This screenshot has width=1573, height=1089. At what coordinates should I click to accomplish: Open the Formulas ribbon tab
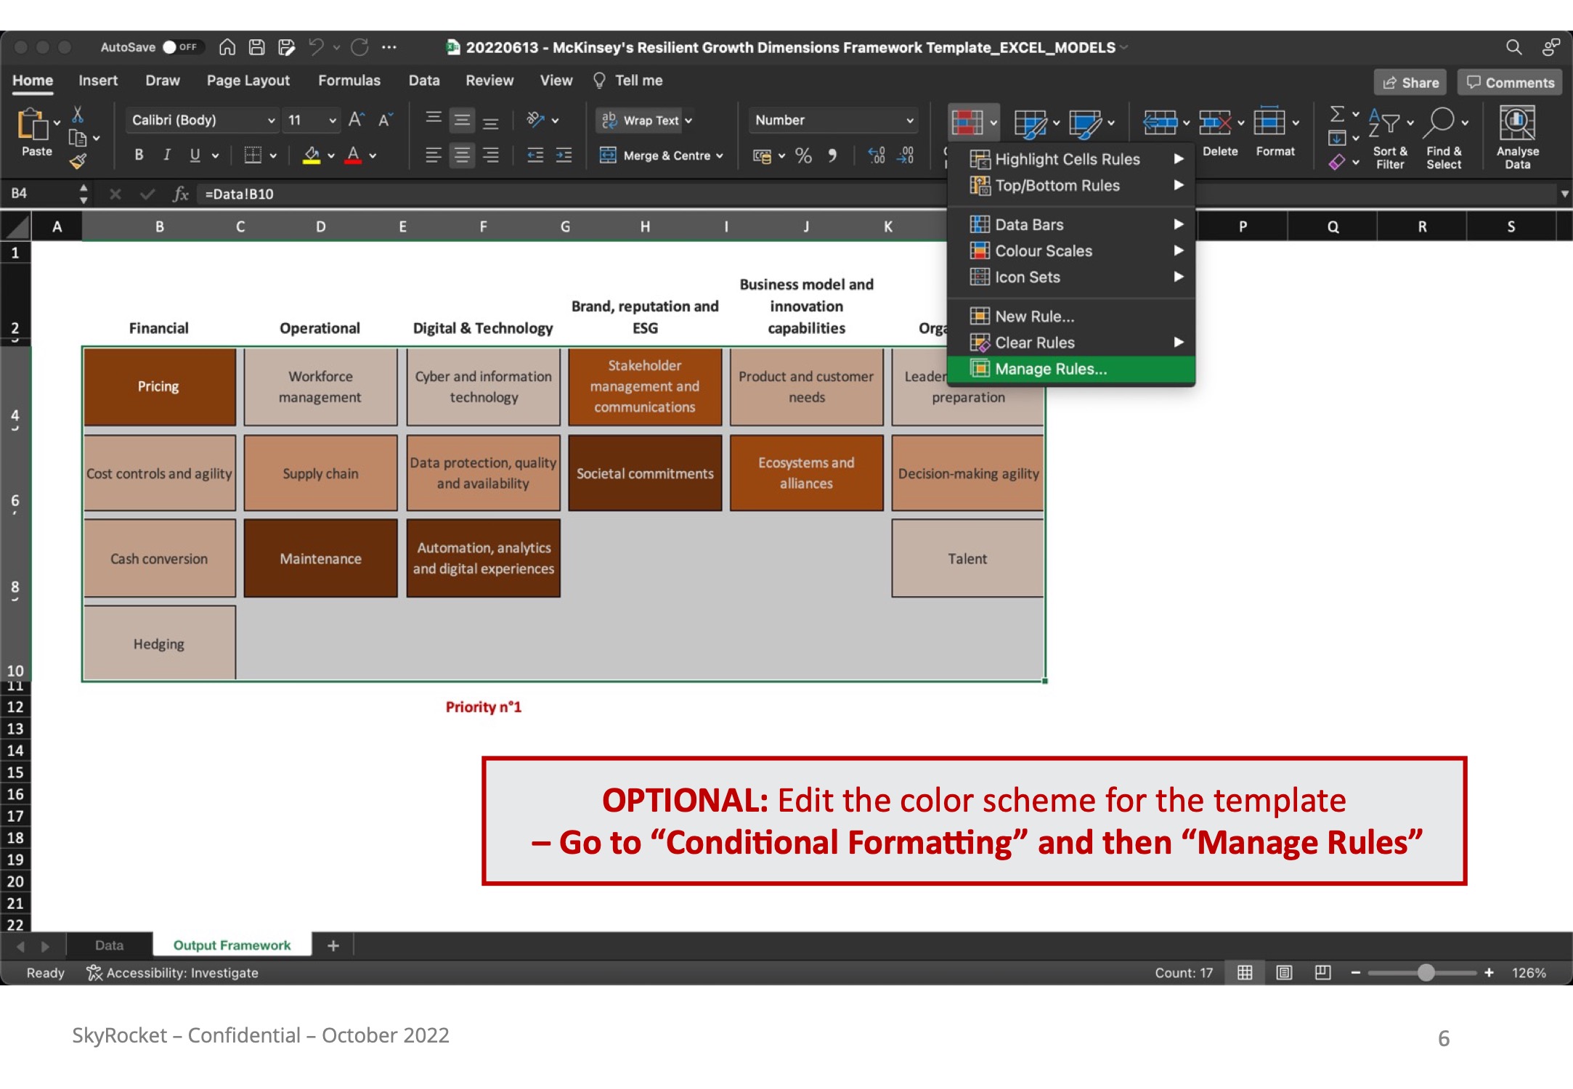click(x=349, y=81)
